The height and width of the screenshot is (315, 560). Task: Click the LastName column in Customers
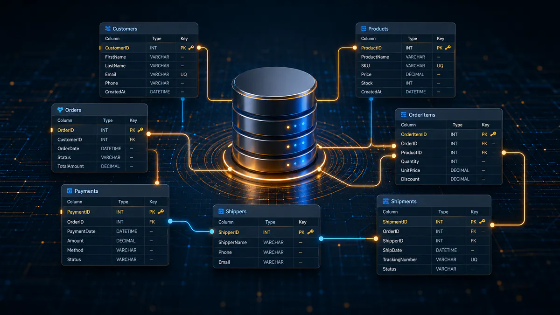[115, 66]
